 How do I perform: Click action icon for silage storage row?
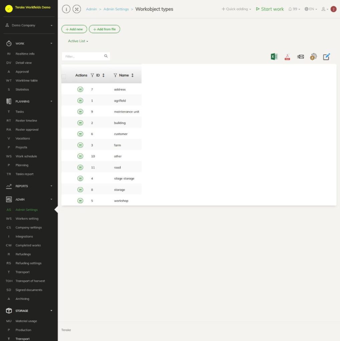[80, 178]
